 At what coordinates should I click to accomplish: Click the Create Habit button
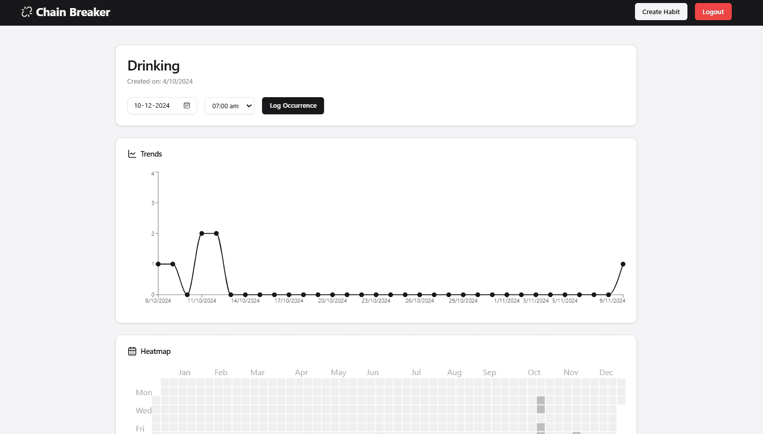click(661, 11)
